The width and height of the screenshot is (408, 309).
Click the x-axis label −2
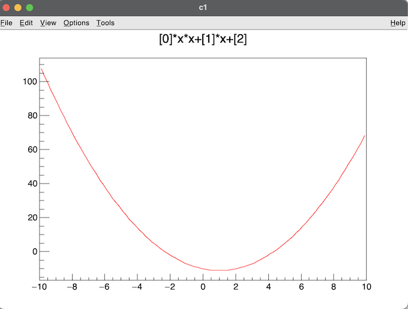pos(170,287)
